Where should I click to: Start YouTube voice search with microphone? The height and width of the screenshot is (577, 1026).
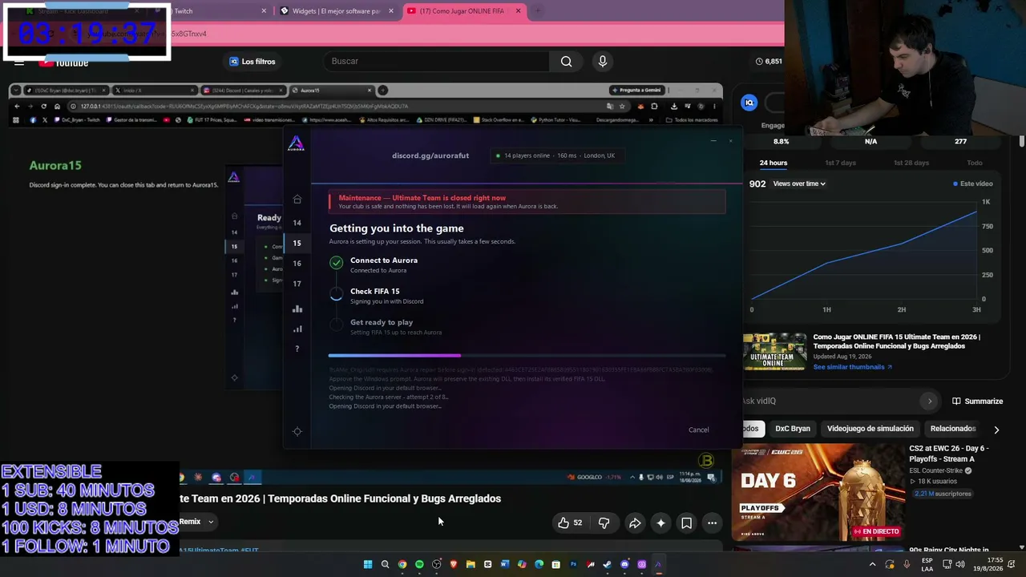[603, 62]
